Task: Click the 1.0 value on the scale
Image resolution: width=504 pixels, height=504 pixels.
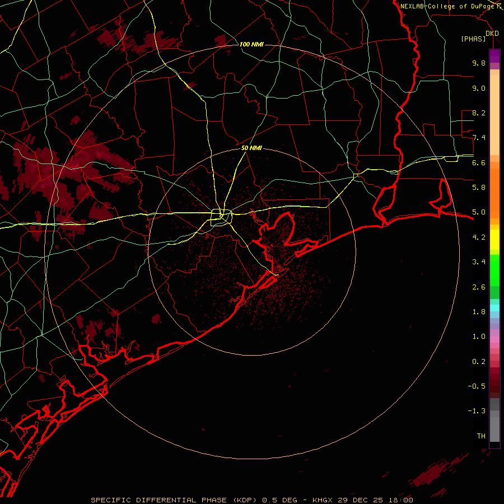Action: tap(479, 337)
